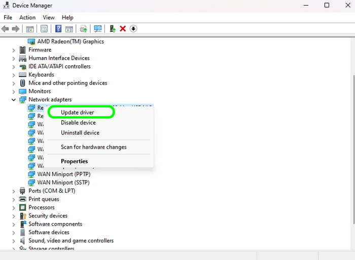Open the Properties toolbar icon
This screenshot has width=355, height=260.
(x=44, y=29)
